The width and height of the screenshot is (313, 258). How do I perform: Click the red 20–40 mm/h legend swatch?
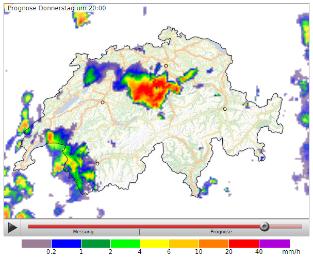click(244, 243)
